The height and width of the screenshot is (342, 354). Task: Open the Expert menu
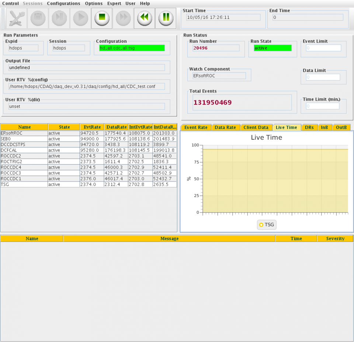coord(114,3)
